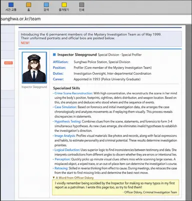Click the blue first toolbar icon
The width and height of the screenshot is (192, 201).
(x=11, y=5)
